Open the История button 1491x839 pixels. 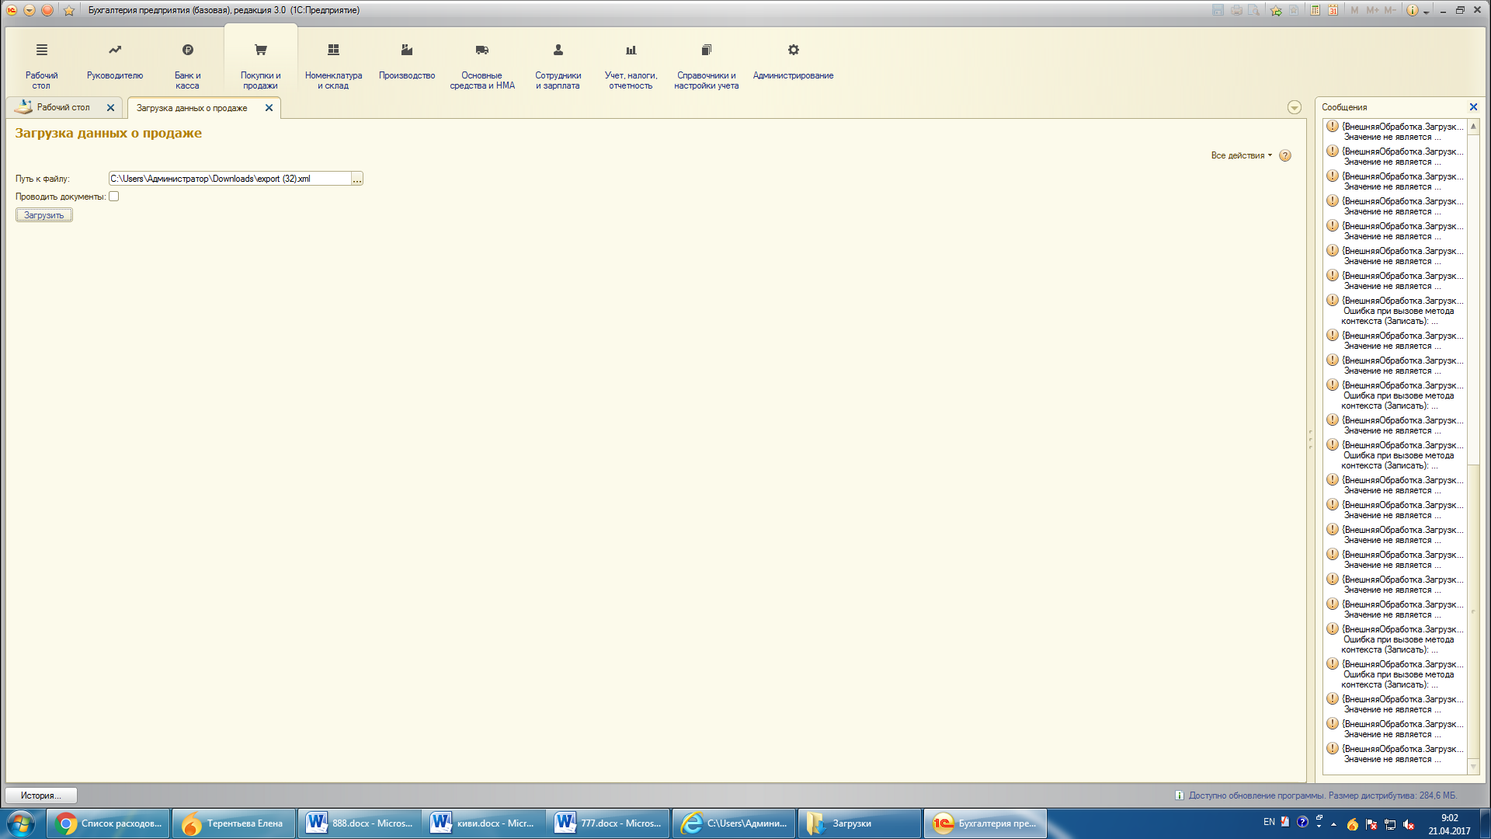click(40, 795)
